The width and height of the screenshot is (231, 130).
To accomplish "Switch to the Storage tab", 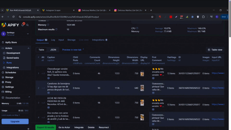I will point(72,40).
